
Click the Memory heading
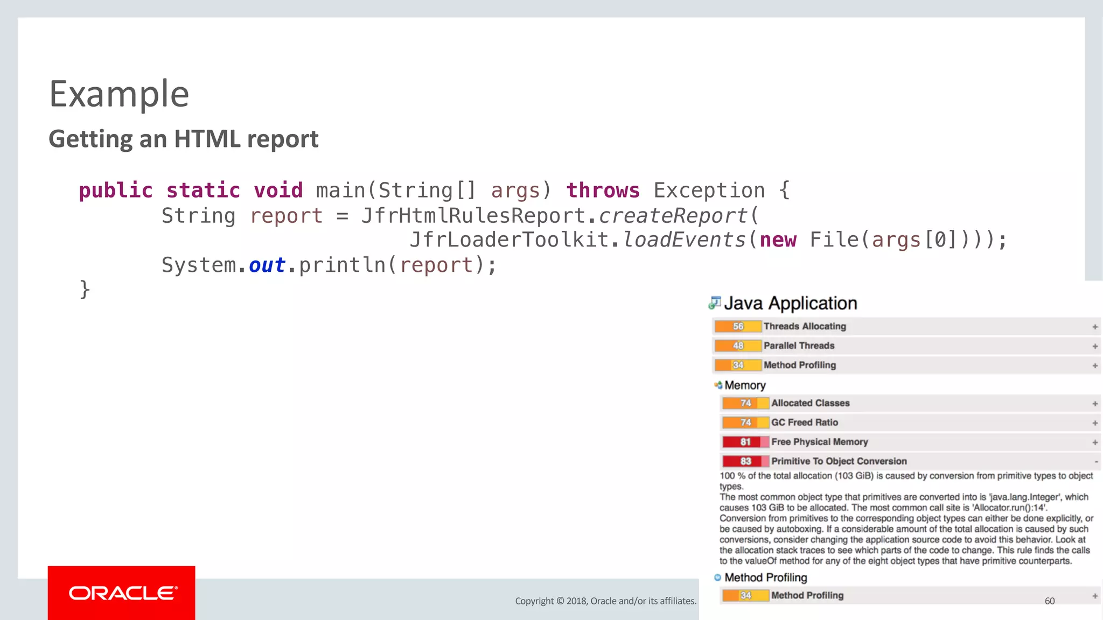click(x=745, y=385)
